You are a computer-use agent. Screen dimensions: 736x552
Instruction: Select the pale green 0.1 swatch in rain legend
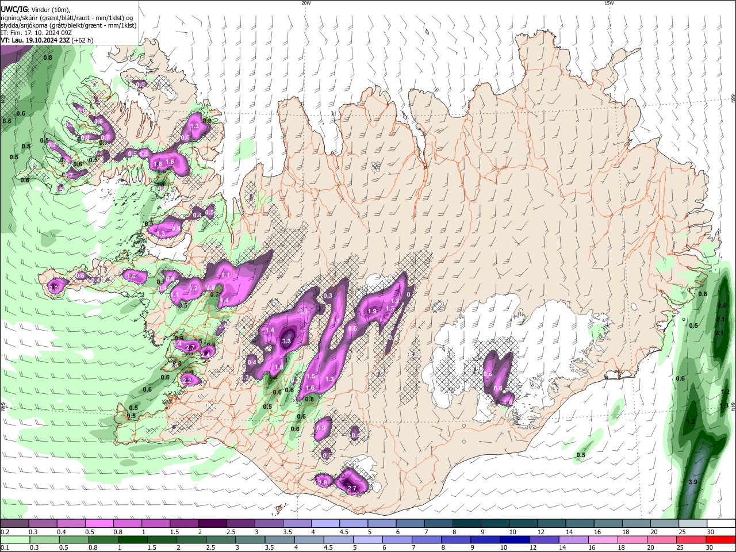(15, 539)
